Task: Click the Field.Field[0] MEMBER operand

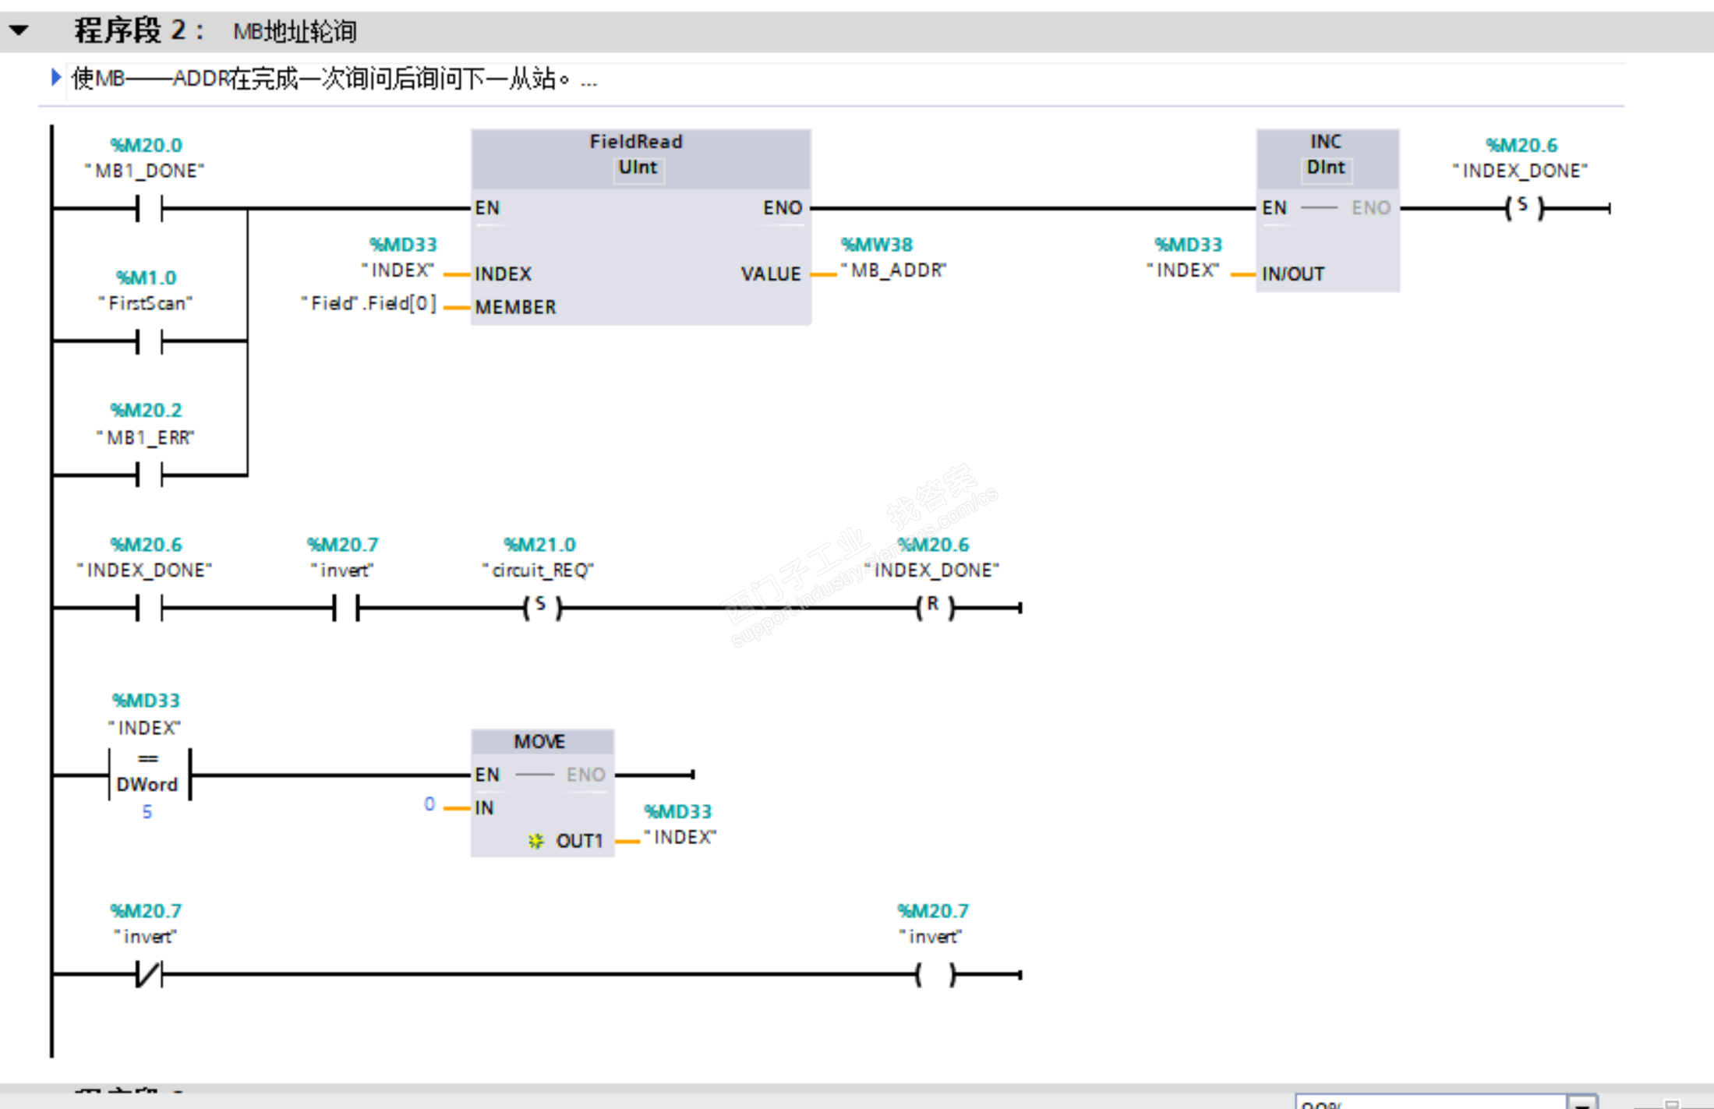Action: pyautogui.click(x=369, y=303)
